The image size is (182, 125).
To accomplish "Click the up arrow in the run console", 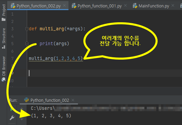I will click(22, 109).
